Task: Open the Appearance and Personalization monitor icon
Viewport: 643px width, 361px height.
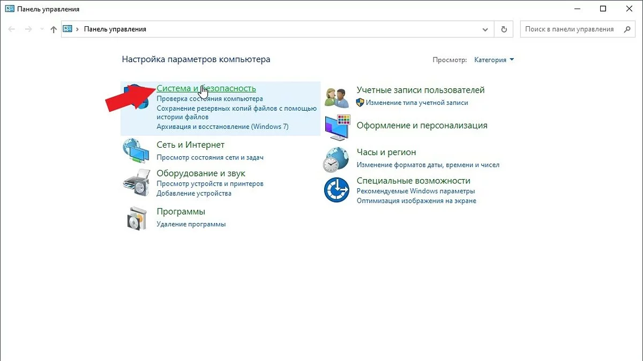Action: coord(337,127)
